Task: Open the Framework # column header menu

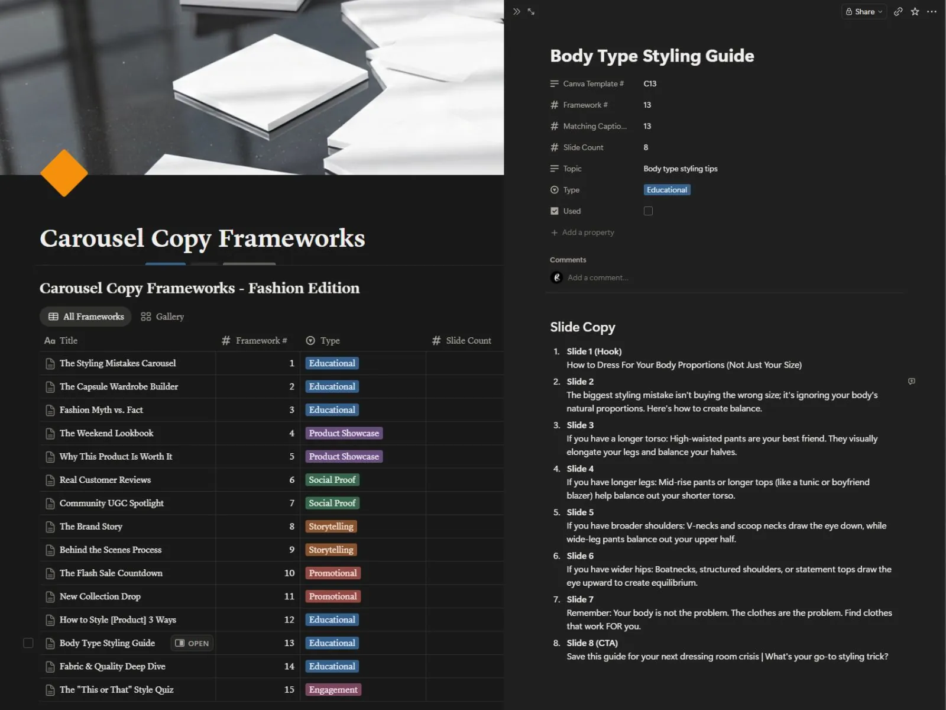Action: 254,340
